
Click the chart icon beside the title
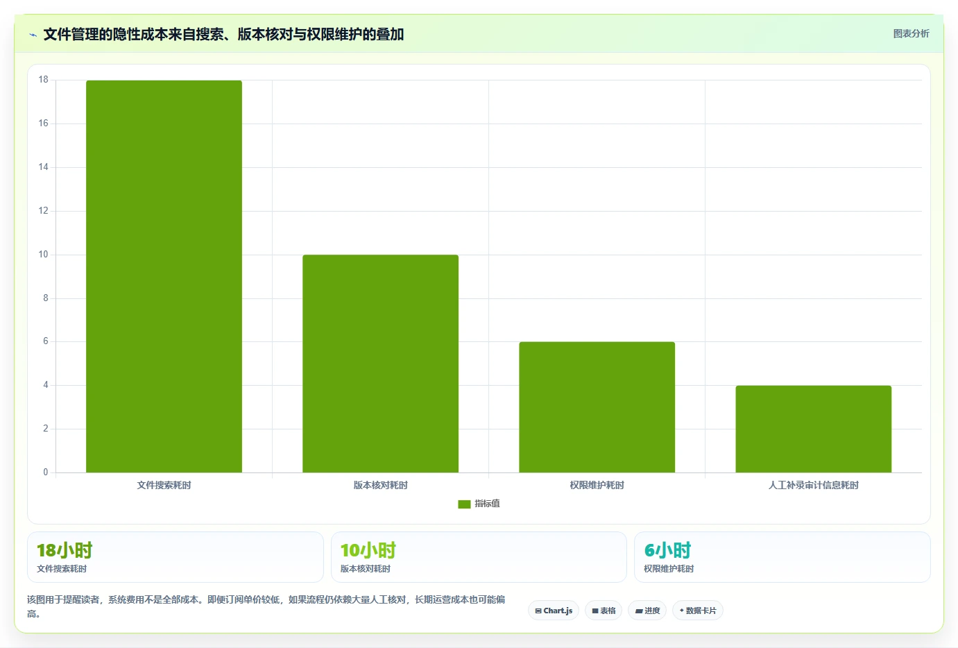pyautogui.click(x=33, y=35)
